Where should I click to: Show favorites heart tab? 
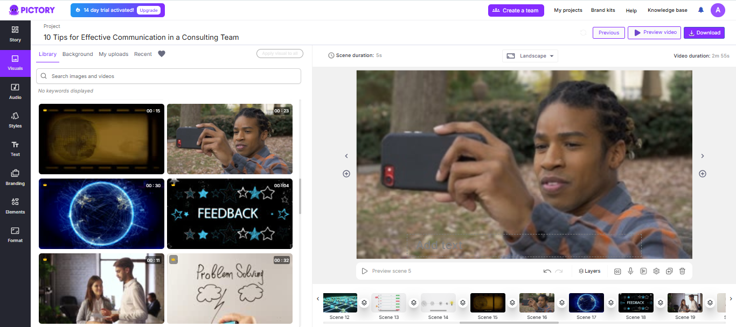162,54
